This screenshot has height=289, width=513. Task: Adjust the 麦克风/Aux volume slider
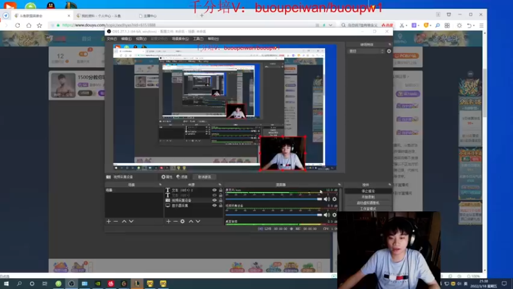tap(274, 199)
